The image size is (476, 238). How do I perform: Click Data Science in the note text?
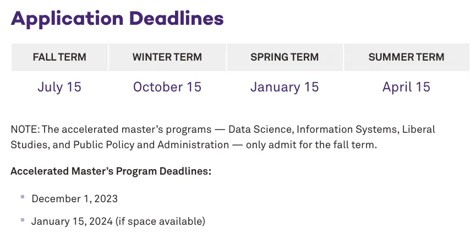click(260, 129)
